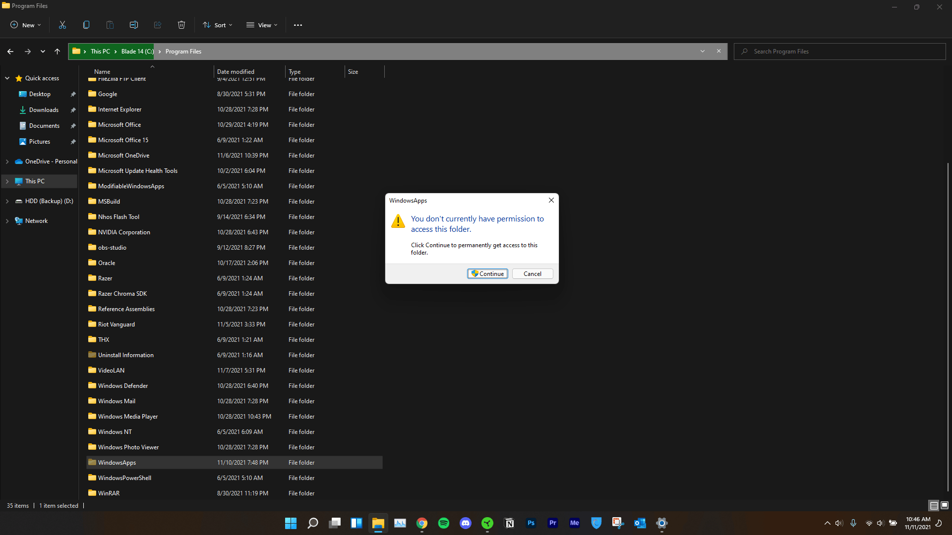Open Outlook from taskbar
The image size is (952, 535).
[640, 523]
